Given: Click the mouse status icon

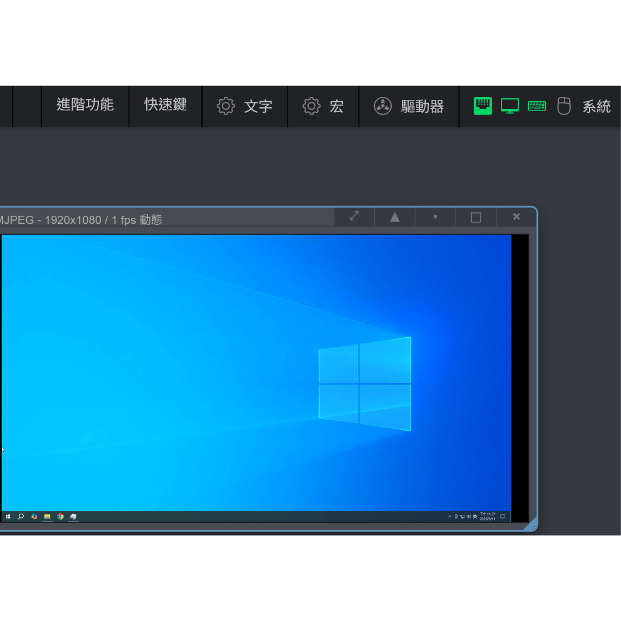Looking at the screenshot, I should [x=564, y=106].
